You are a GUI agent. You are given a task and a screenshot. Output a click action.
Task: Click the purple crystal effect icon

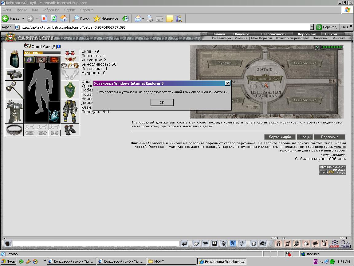pos(29,59)
